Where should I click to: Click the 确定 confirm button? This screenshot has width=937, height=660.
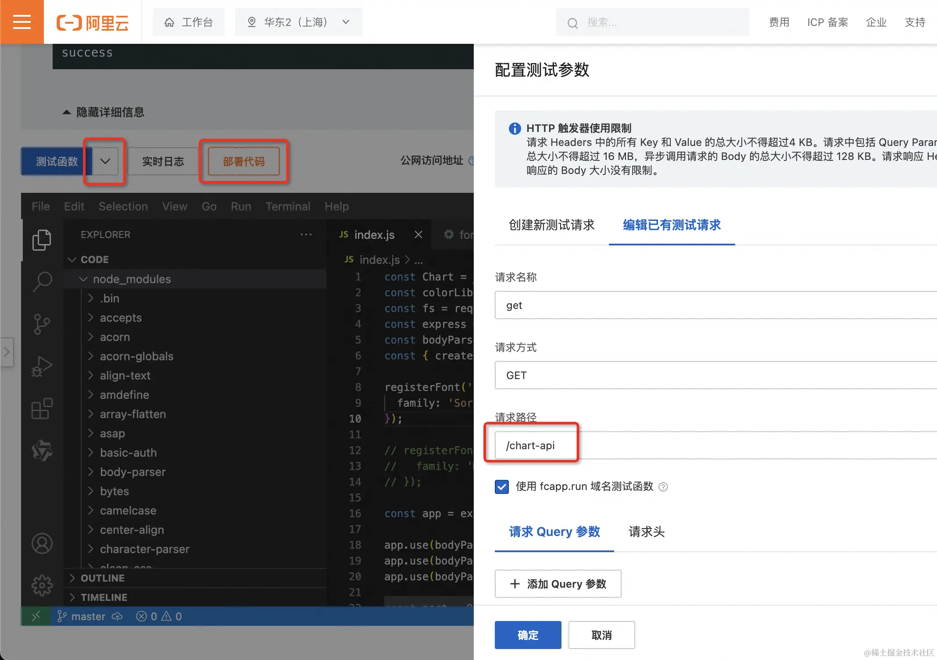pos(528,635)
